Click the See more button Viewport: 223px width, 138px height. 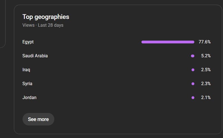click(x=38, y=119)
